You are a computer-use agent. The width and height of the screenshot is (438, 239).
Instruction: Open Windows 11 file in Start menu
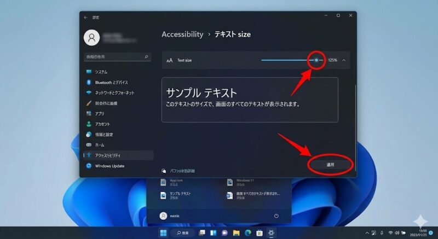pos(240,182)
